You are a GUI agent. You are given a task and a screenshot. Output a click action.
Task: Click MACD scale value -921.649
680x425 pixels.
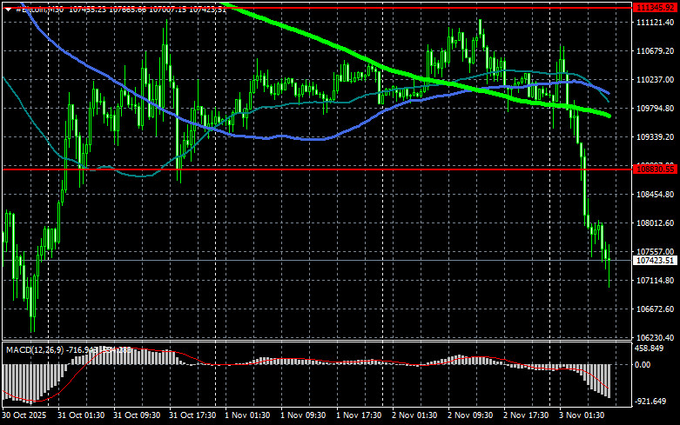[650, 402]
